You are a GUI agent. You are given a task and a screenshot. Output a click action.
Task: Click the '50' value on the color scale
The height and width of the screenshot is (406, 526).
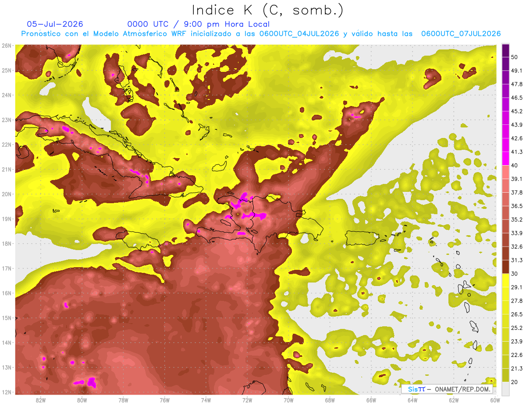pyautogui.click(x=515, y=57)
